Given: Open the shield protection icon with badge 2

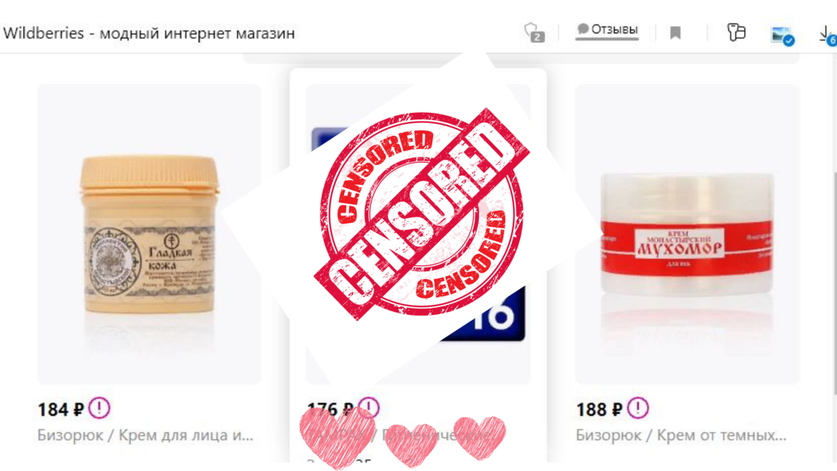Looking at the screenshot, I should point(534,32).
